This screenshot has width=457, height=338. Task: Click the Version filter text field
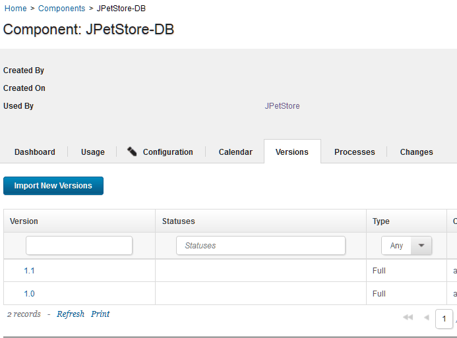tap(79, 246)
